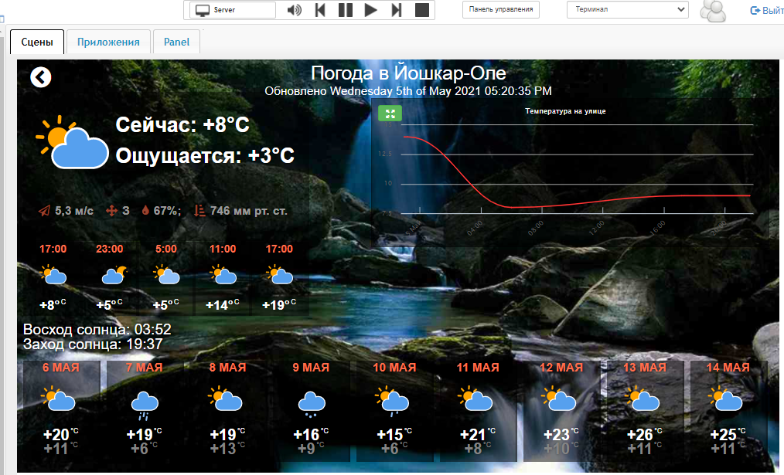The image size is (784, 475).
Task: Stop playback with square button
Action: [x=421, y=10]
